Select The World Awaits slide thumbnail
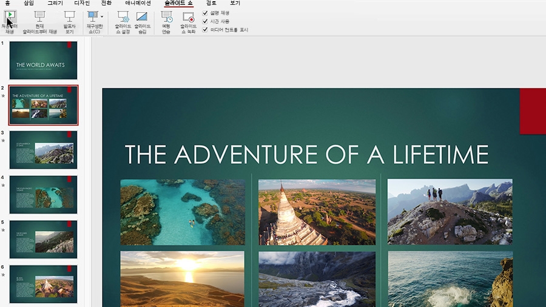The width and height of the screenshot is (546, 307). [43, 60]
